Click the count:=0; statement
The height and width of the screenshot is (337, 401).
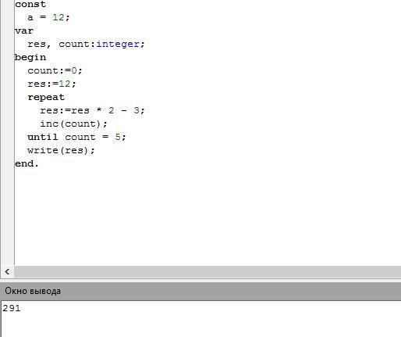[x=55, y=70]
